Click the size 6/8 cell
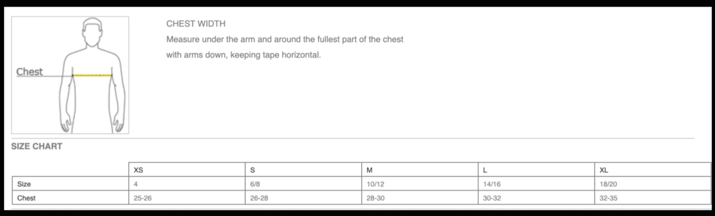This screenshot has width=715, height=216. 255,184
